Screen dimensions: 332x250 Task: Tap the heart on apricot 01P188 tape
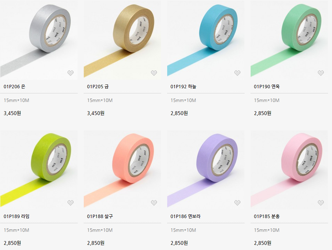click(154, 203)
